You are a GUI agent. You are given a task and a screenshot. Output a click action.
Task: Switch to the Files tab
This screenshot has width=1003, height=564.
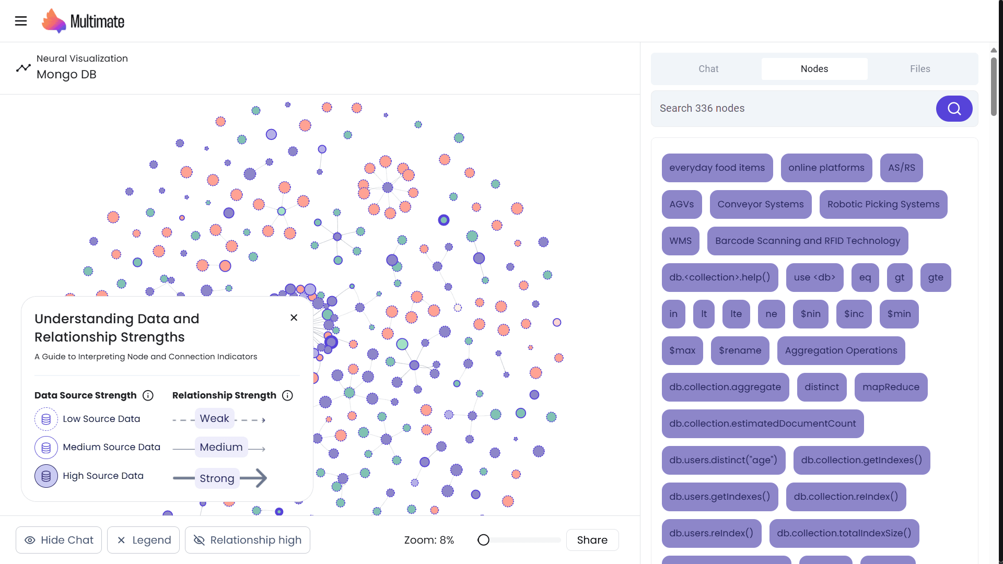click(919, 69)
